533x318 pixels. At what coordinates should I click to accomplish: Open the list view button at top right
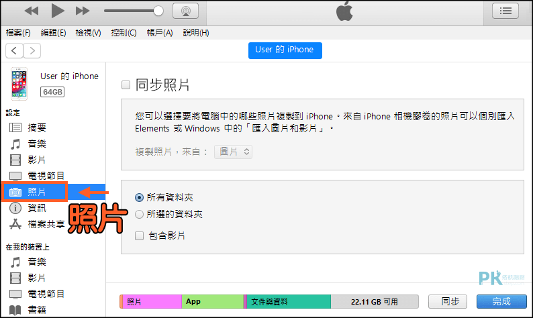[505, 11]
